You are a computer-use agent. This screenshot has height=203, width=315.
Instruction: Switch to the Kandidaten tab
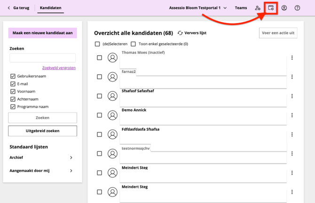point(50,8)
